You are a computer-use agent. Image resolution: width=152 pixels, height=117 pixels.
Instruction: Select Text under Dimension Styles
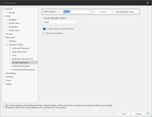pos(14,55)
